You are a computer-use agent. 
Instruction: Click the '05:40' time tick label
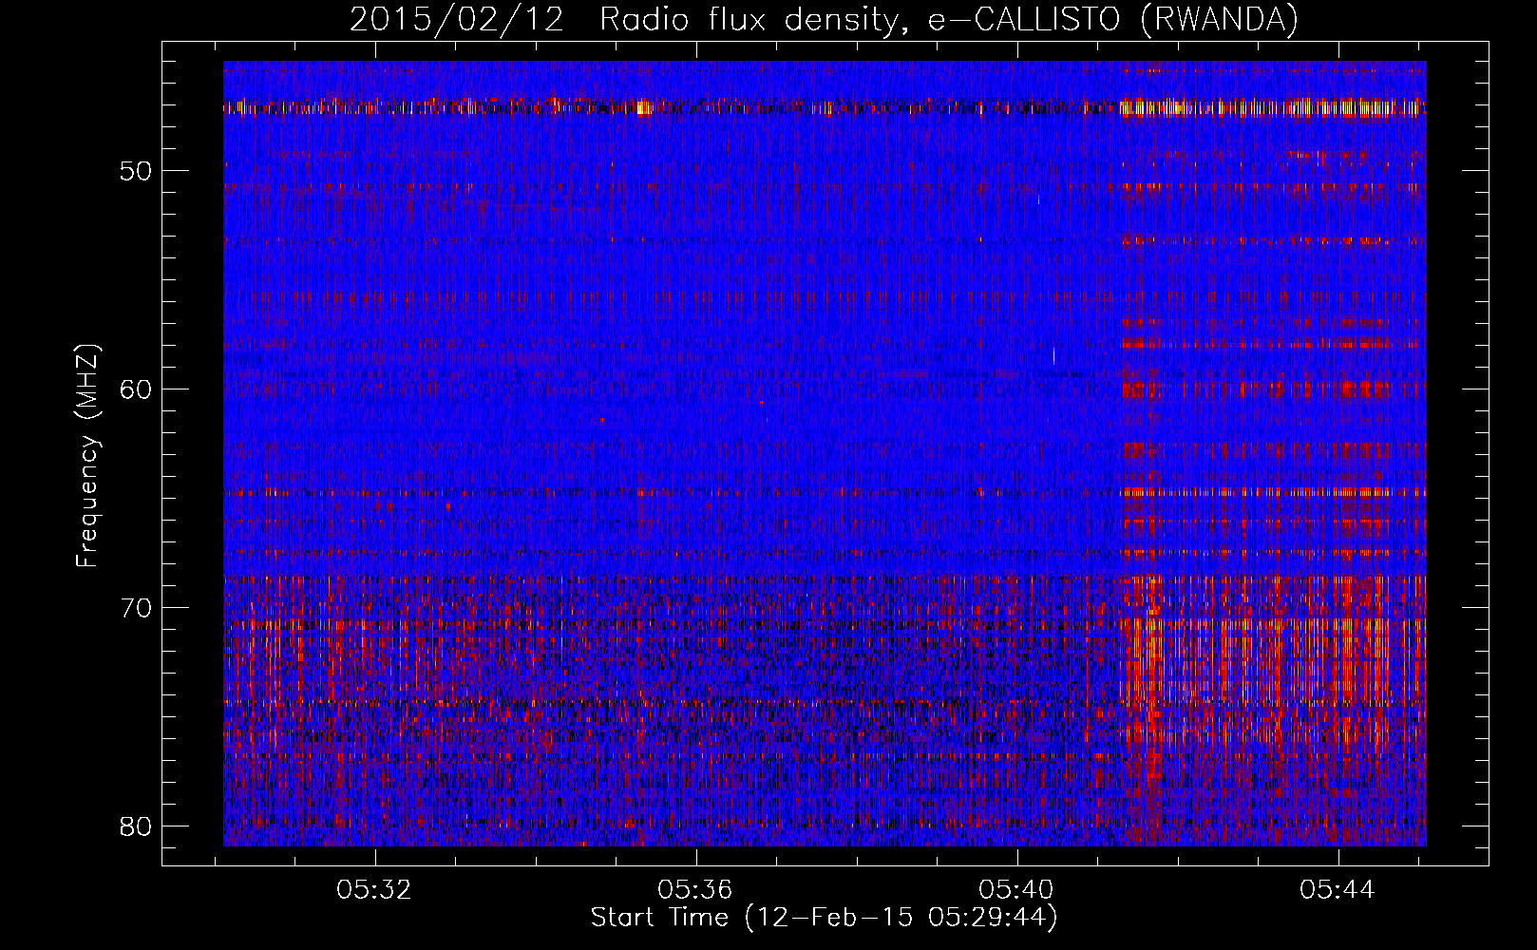1016,890
